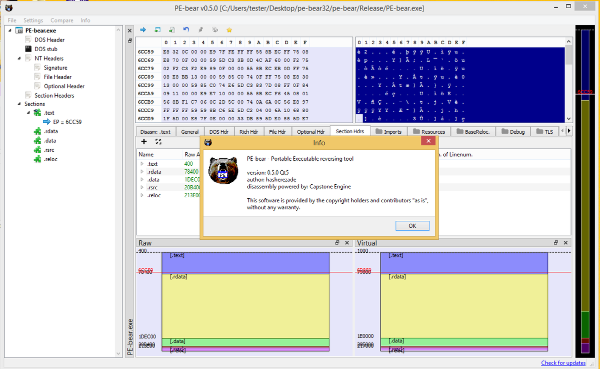Switch to the DOS Hdr tab
The image size is (600, 369).
[x=219, y=132]
